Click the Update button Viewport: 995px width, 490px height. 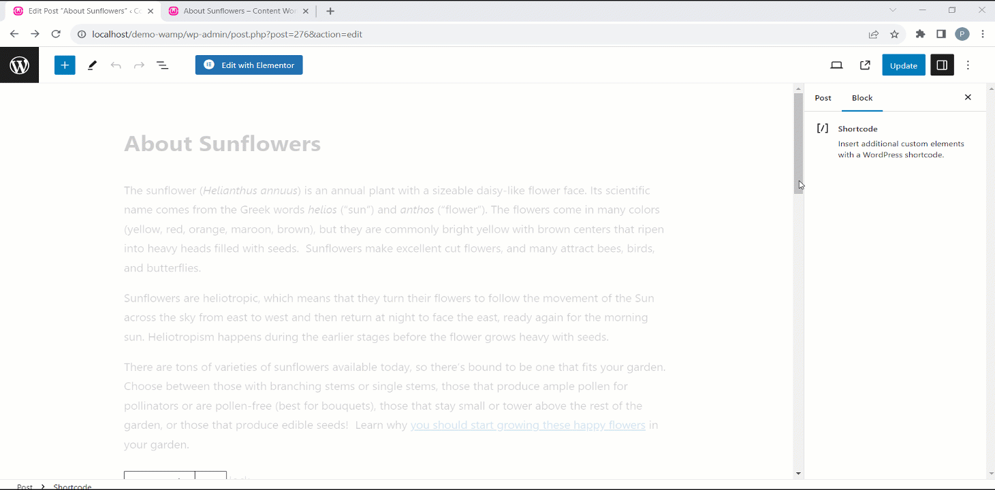(x=903, y=65)
